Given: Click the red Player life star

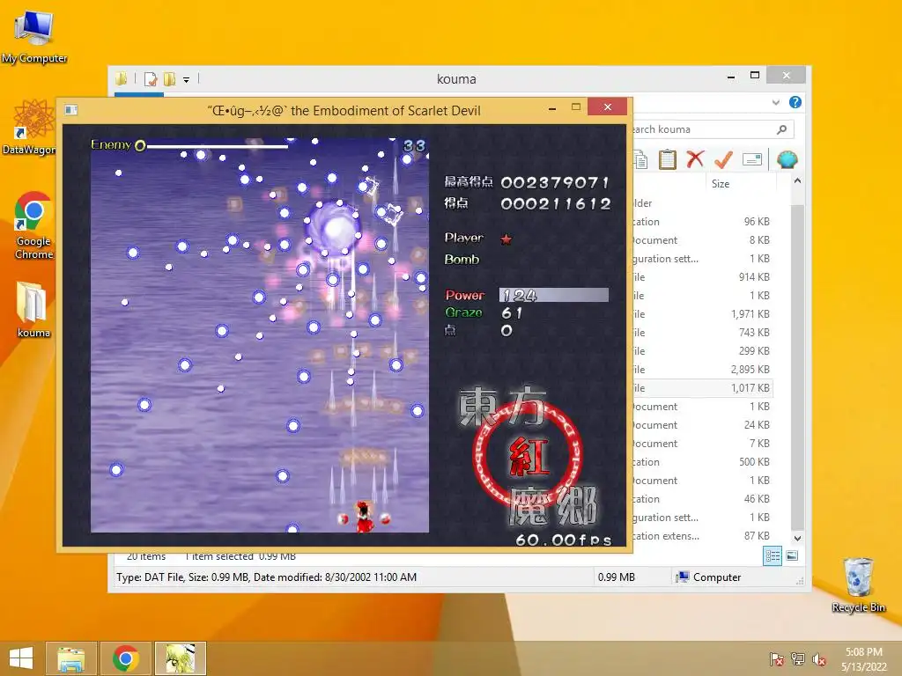Looking at the screenshot, I should tap(506, 239).
